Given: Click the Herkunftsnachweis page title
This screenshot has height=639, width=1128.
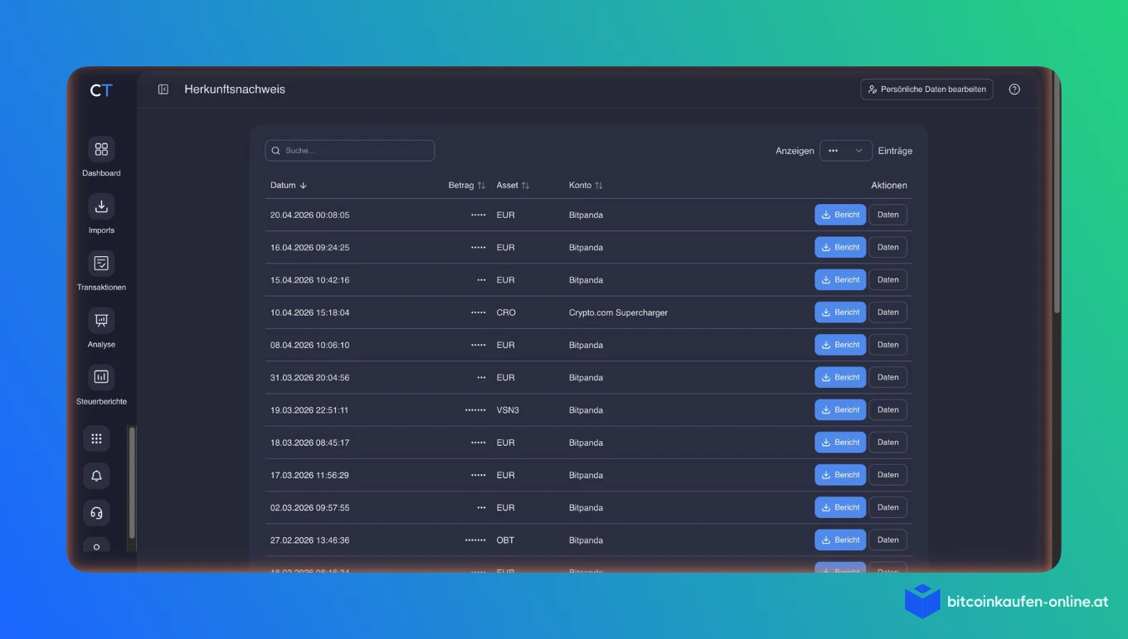Looking at the screenshot, I should point(235,90).
